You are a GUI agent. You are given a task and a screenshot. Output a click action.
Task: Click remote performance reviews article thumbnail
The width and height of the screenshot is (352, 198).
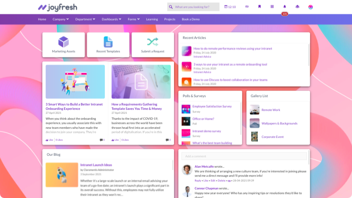(187, 51)
